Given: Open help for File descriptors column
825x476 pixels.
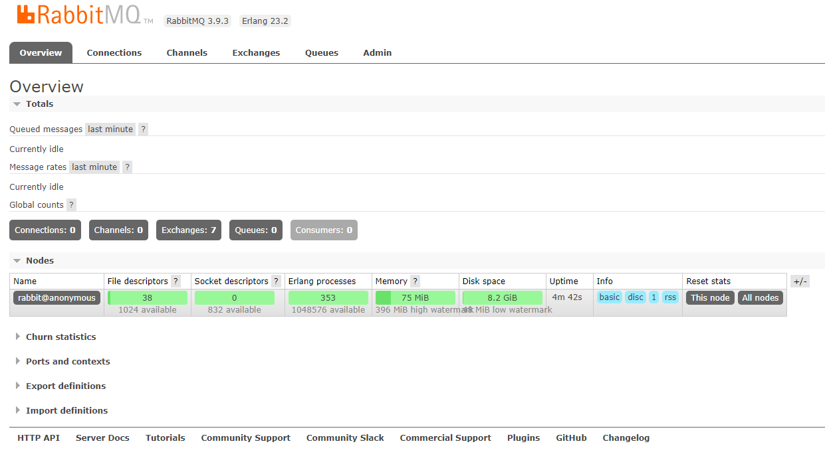Looking at the screenshot, I should tap(176, 281).
